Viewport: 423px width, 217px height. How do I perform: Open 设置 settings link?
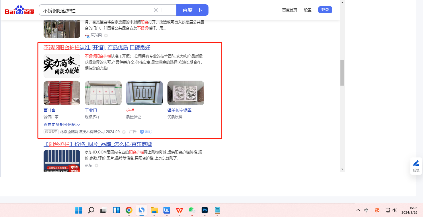pyautogui.click(x=308, y=10)
